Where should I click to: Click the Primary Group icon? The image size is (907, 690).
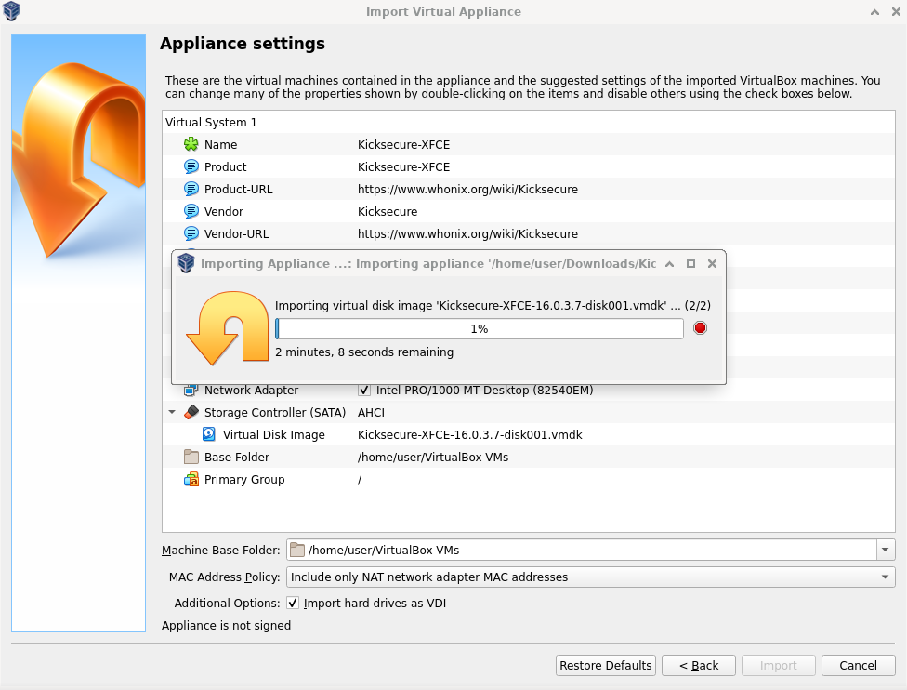pos(191,479)
